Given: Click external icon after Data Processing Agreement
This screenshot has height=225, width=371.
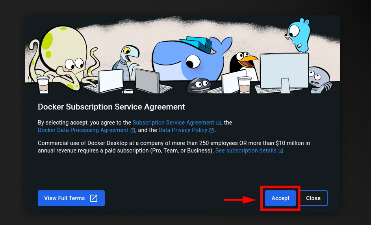Looking at the screenshot, I should (133, 130).
